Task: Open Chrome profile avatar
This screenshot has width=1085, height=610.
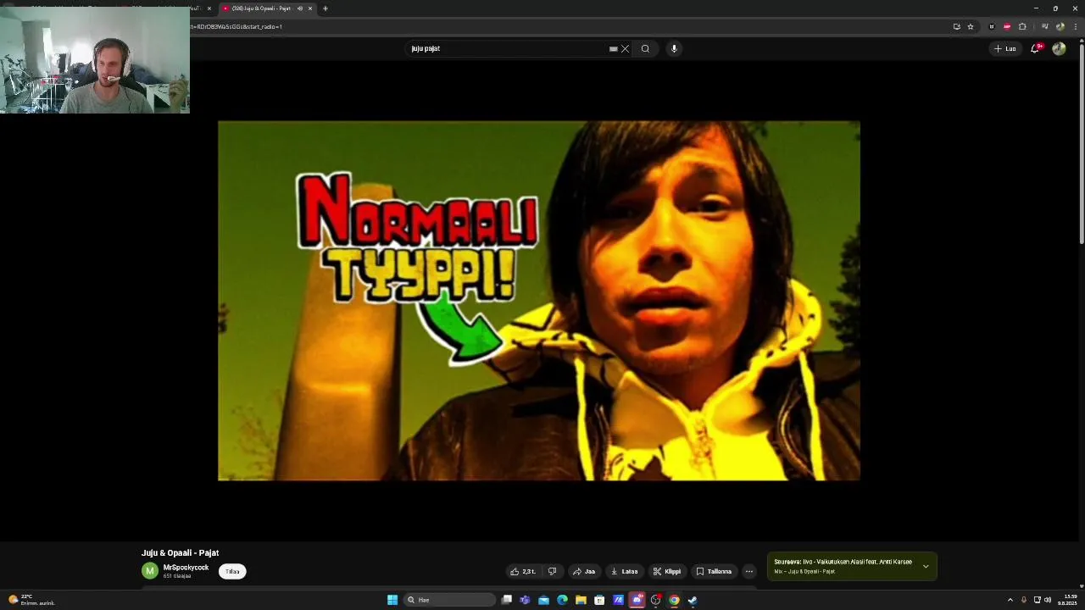Action: point(1060,26)
